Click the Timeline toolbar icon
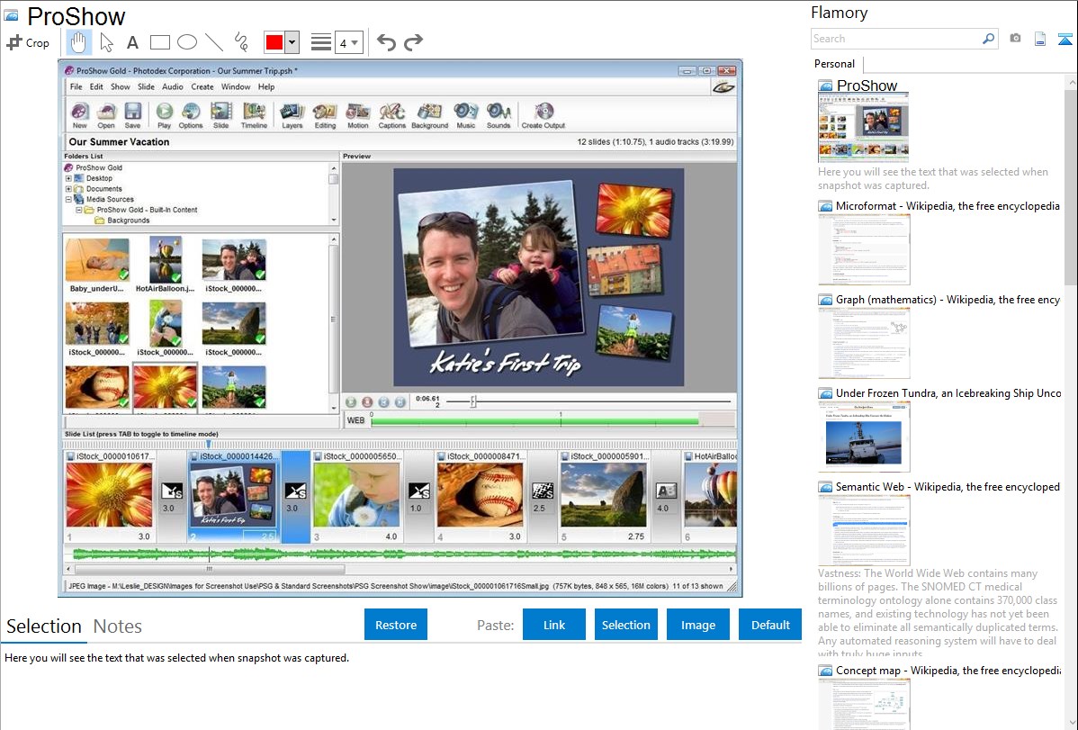Viewport: 1078px width, 730px height. click(x=254, y=115)
